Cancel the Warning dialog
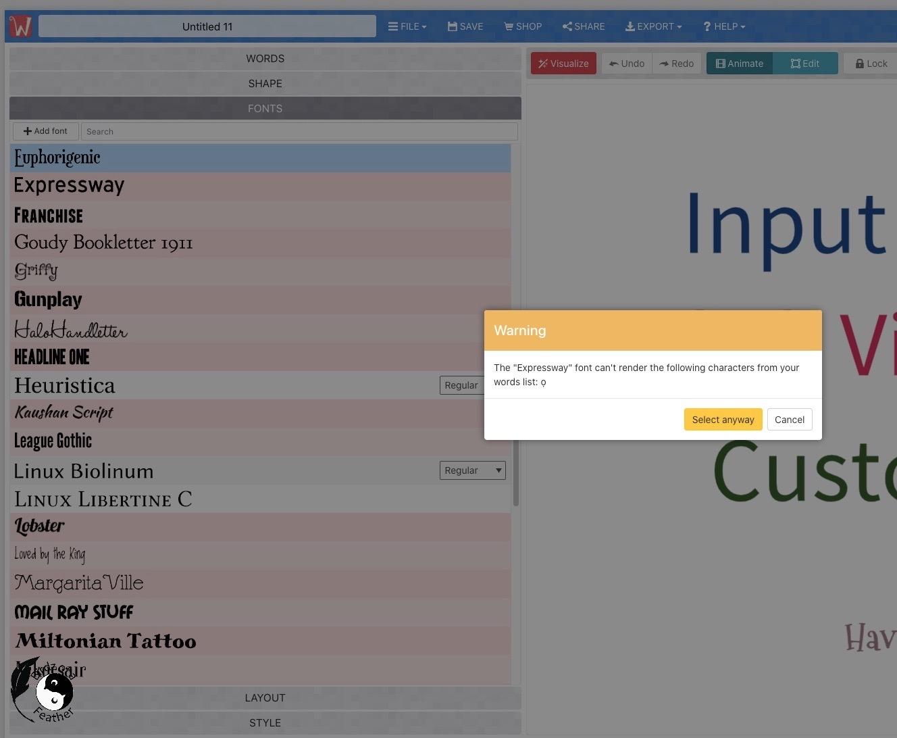Screen dimensions: 897x738 [790, 420]
